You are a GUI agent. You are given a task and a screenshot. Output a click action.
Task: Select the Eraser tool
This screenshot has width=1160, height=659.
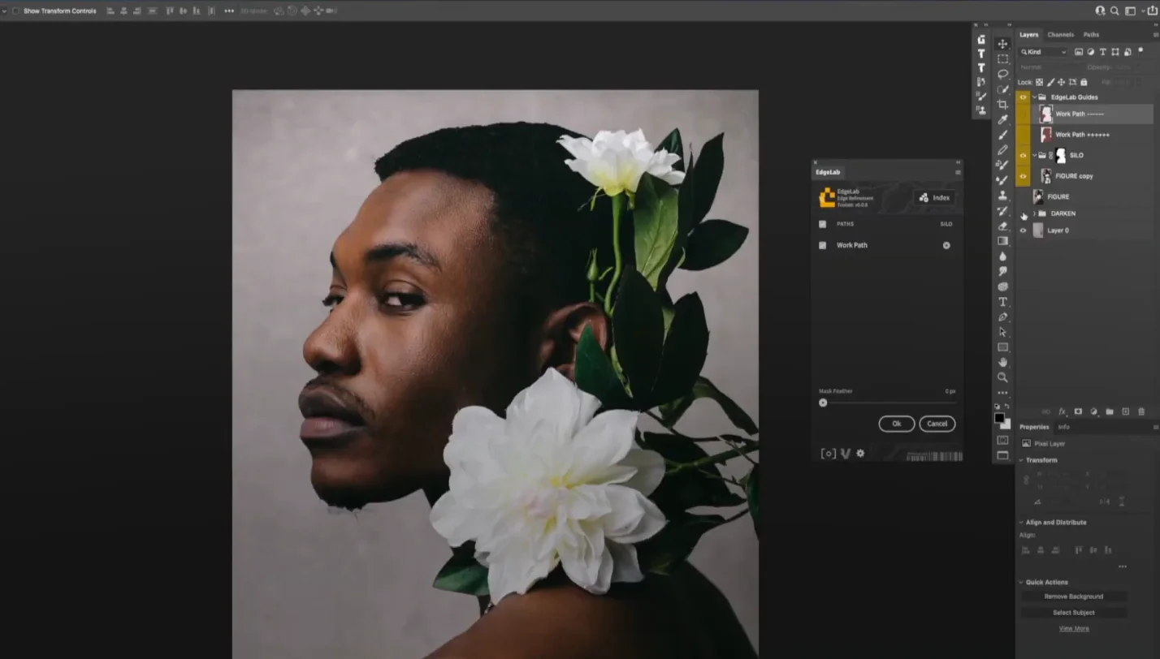(x=1002, y=226)
